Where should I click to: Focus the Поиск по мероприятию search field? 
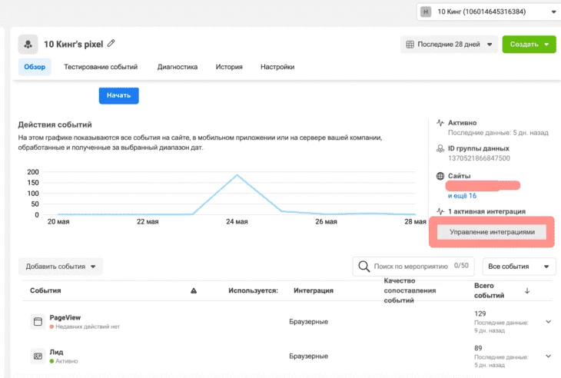coord(413,267)
